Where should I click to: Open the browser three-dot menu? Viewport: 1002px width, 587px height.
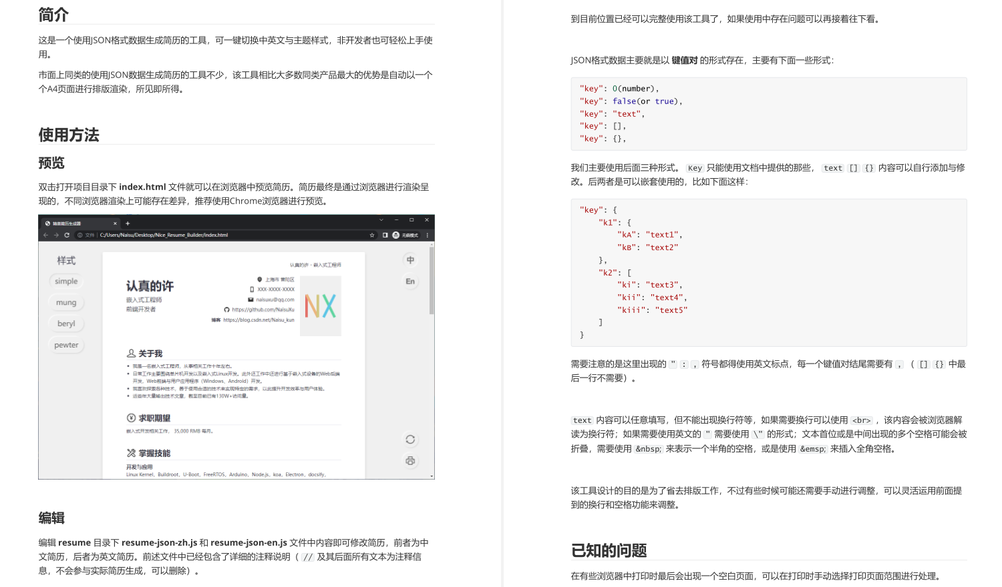427,235
